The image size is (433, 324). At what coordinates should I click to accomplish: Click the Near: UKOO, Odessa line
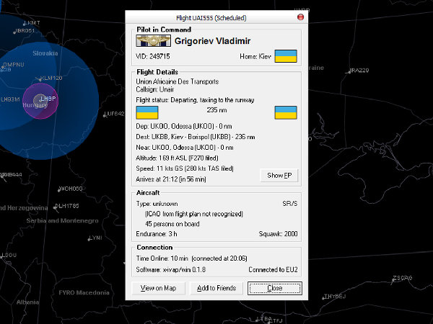pos(185,148)
